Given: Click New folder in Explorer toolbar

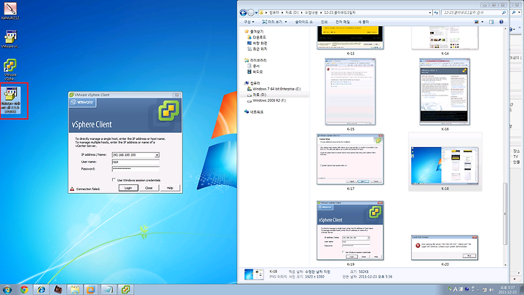Looking at the screenshot, I should coord(364,22).
